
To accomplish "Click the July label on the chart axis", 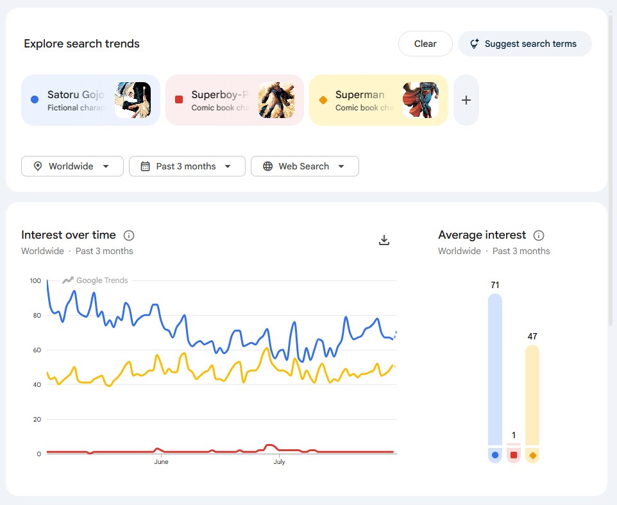I will pos(279,462).
